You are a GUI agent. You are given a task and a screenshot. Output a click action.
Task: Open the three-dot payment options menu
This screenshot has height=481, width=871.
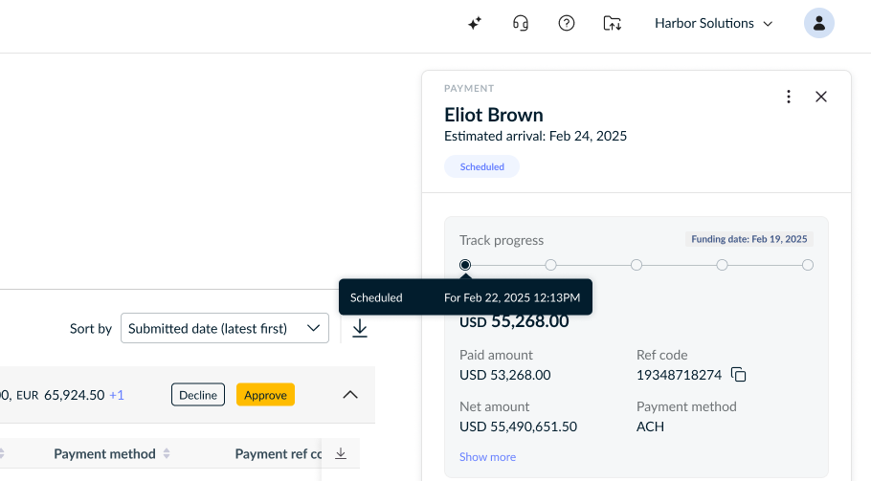pyautogui.click(x=789, y=97)
